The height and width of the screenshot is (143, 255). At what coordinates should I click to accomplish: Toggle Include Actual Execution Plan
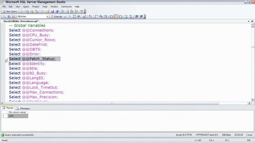click(x=96, y=17)
